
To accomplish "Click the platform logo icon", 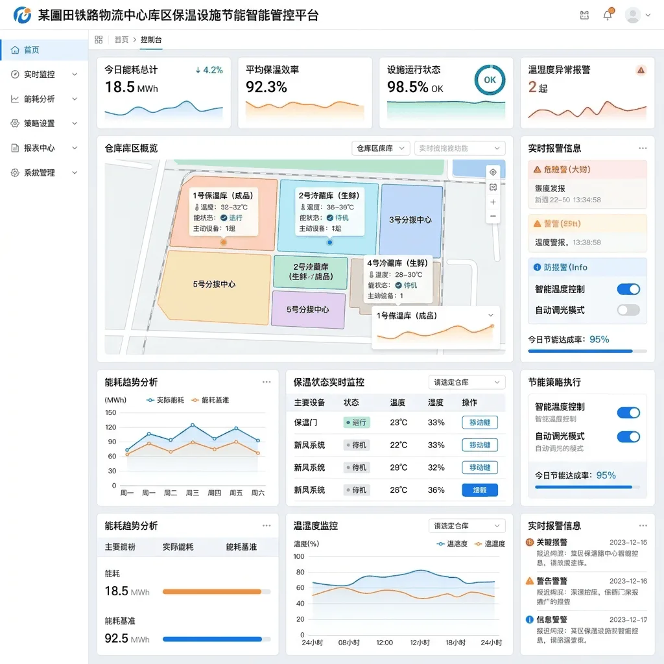I will (x=22, y=15).
